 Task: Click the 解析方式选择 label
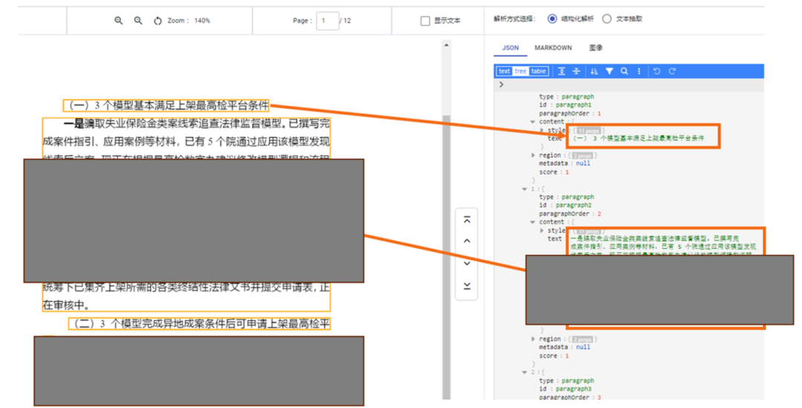515,19
